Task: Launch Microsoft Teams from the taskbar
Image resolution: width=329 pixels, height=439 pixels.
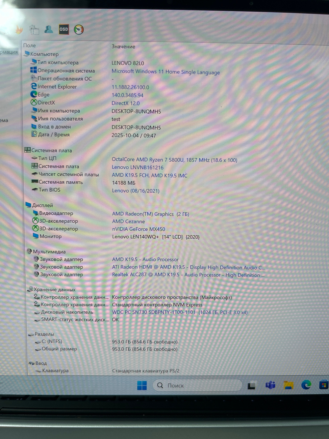Action: click(270, 385)
